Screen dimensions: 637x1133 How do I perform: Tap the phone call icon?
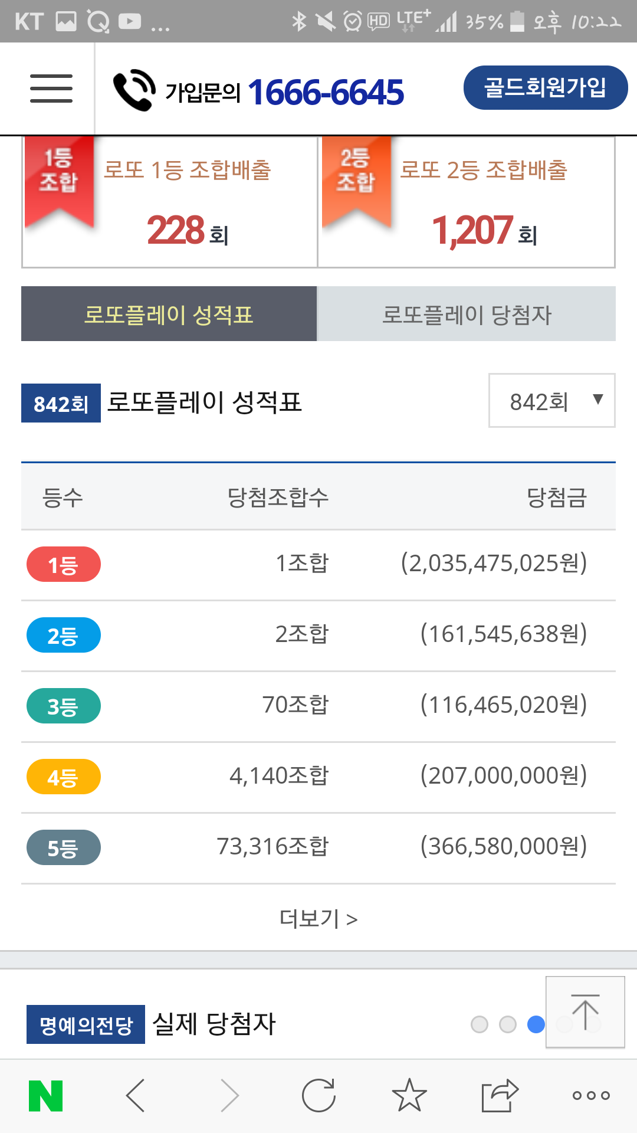click(x=134, y=90)
